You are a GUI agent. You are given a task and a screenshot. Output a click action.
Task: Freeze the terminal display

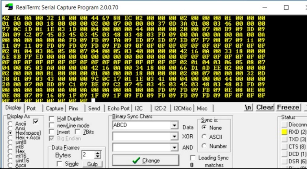tap(288, 107)
